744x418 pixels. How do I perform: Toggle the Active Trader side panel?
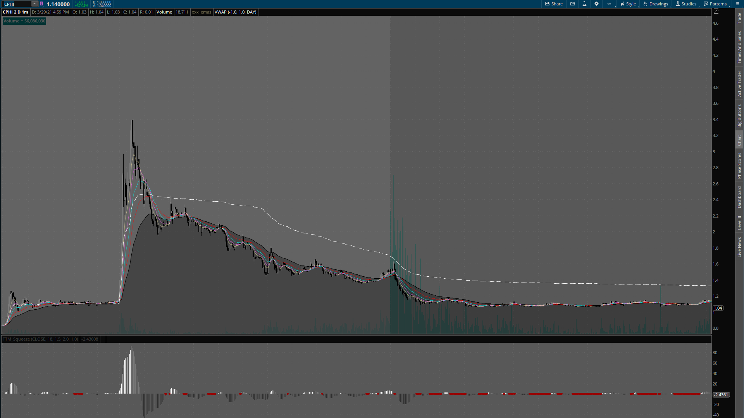[739, 84]
